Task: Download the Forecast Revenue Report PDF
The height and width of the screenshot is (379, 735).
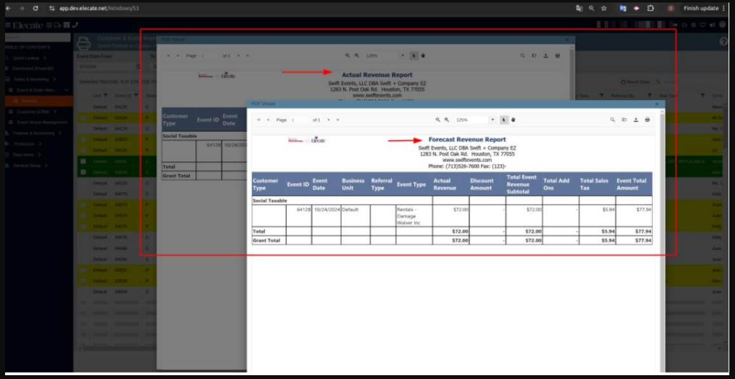Action: pyautogui.click(x=635, y=120)
